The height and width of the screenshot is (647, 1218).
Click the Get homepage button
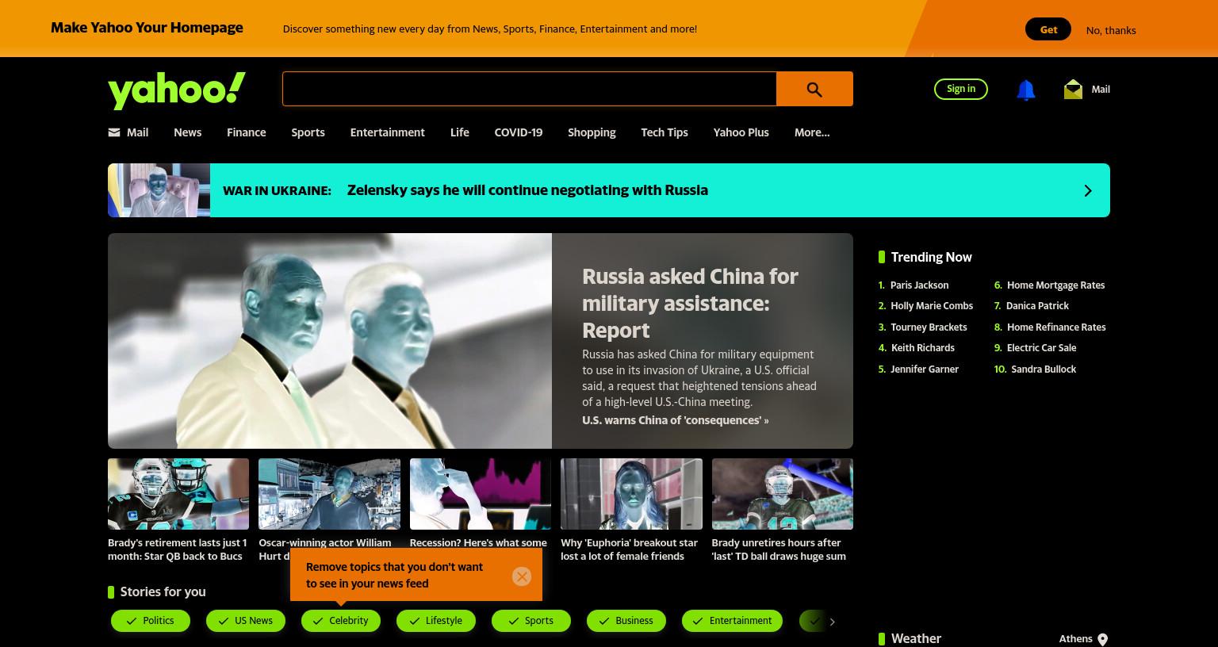pyautogui.click(x=1048, y=29)
